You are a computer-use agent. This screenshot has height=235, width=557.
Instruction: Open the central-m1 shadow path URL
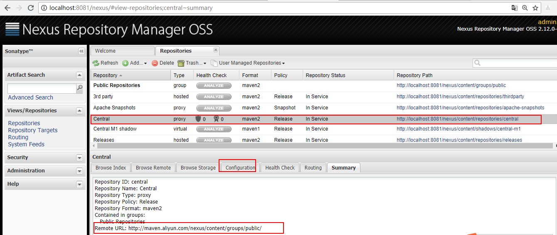tap(459, 129)
